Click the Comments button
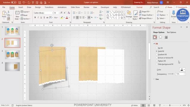 181,7
